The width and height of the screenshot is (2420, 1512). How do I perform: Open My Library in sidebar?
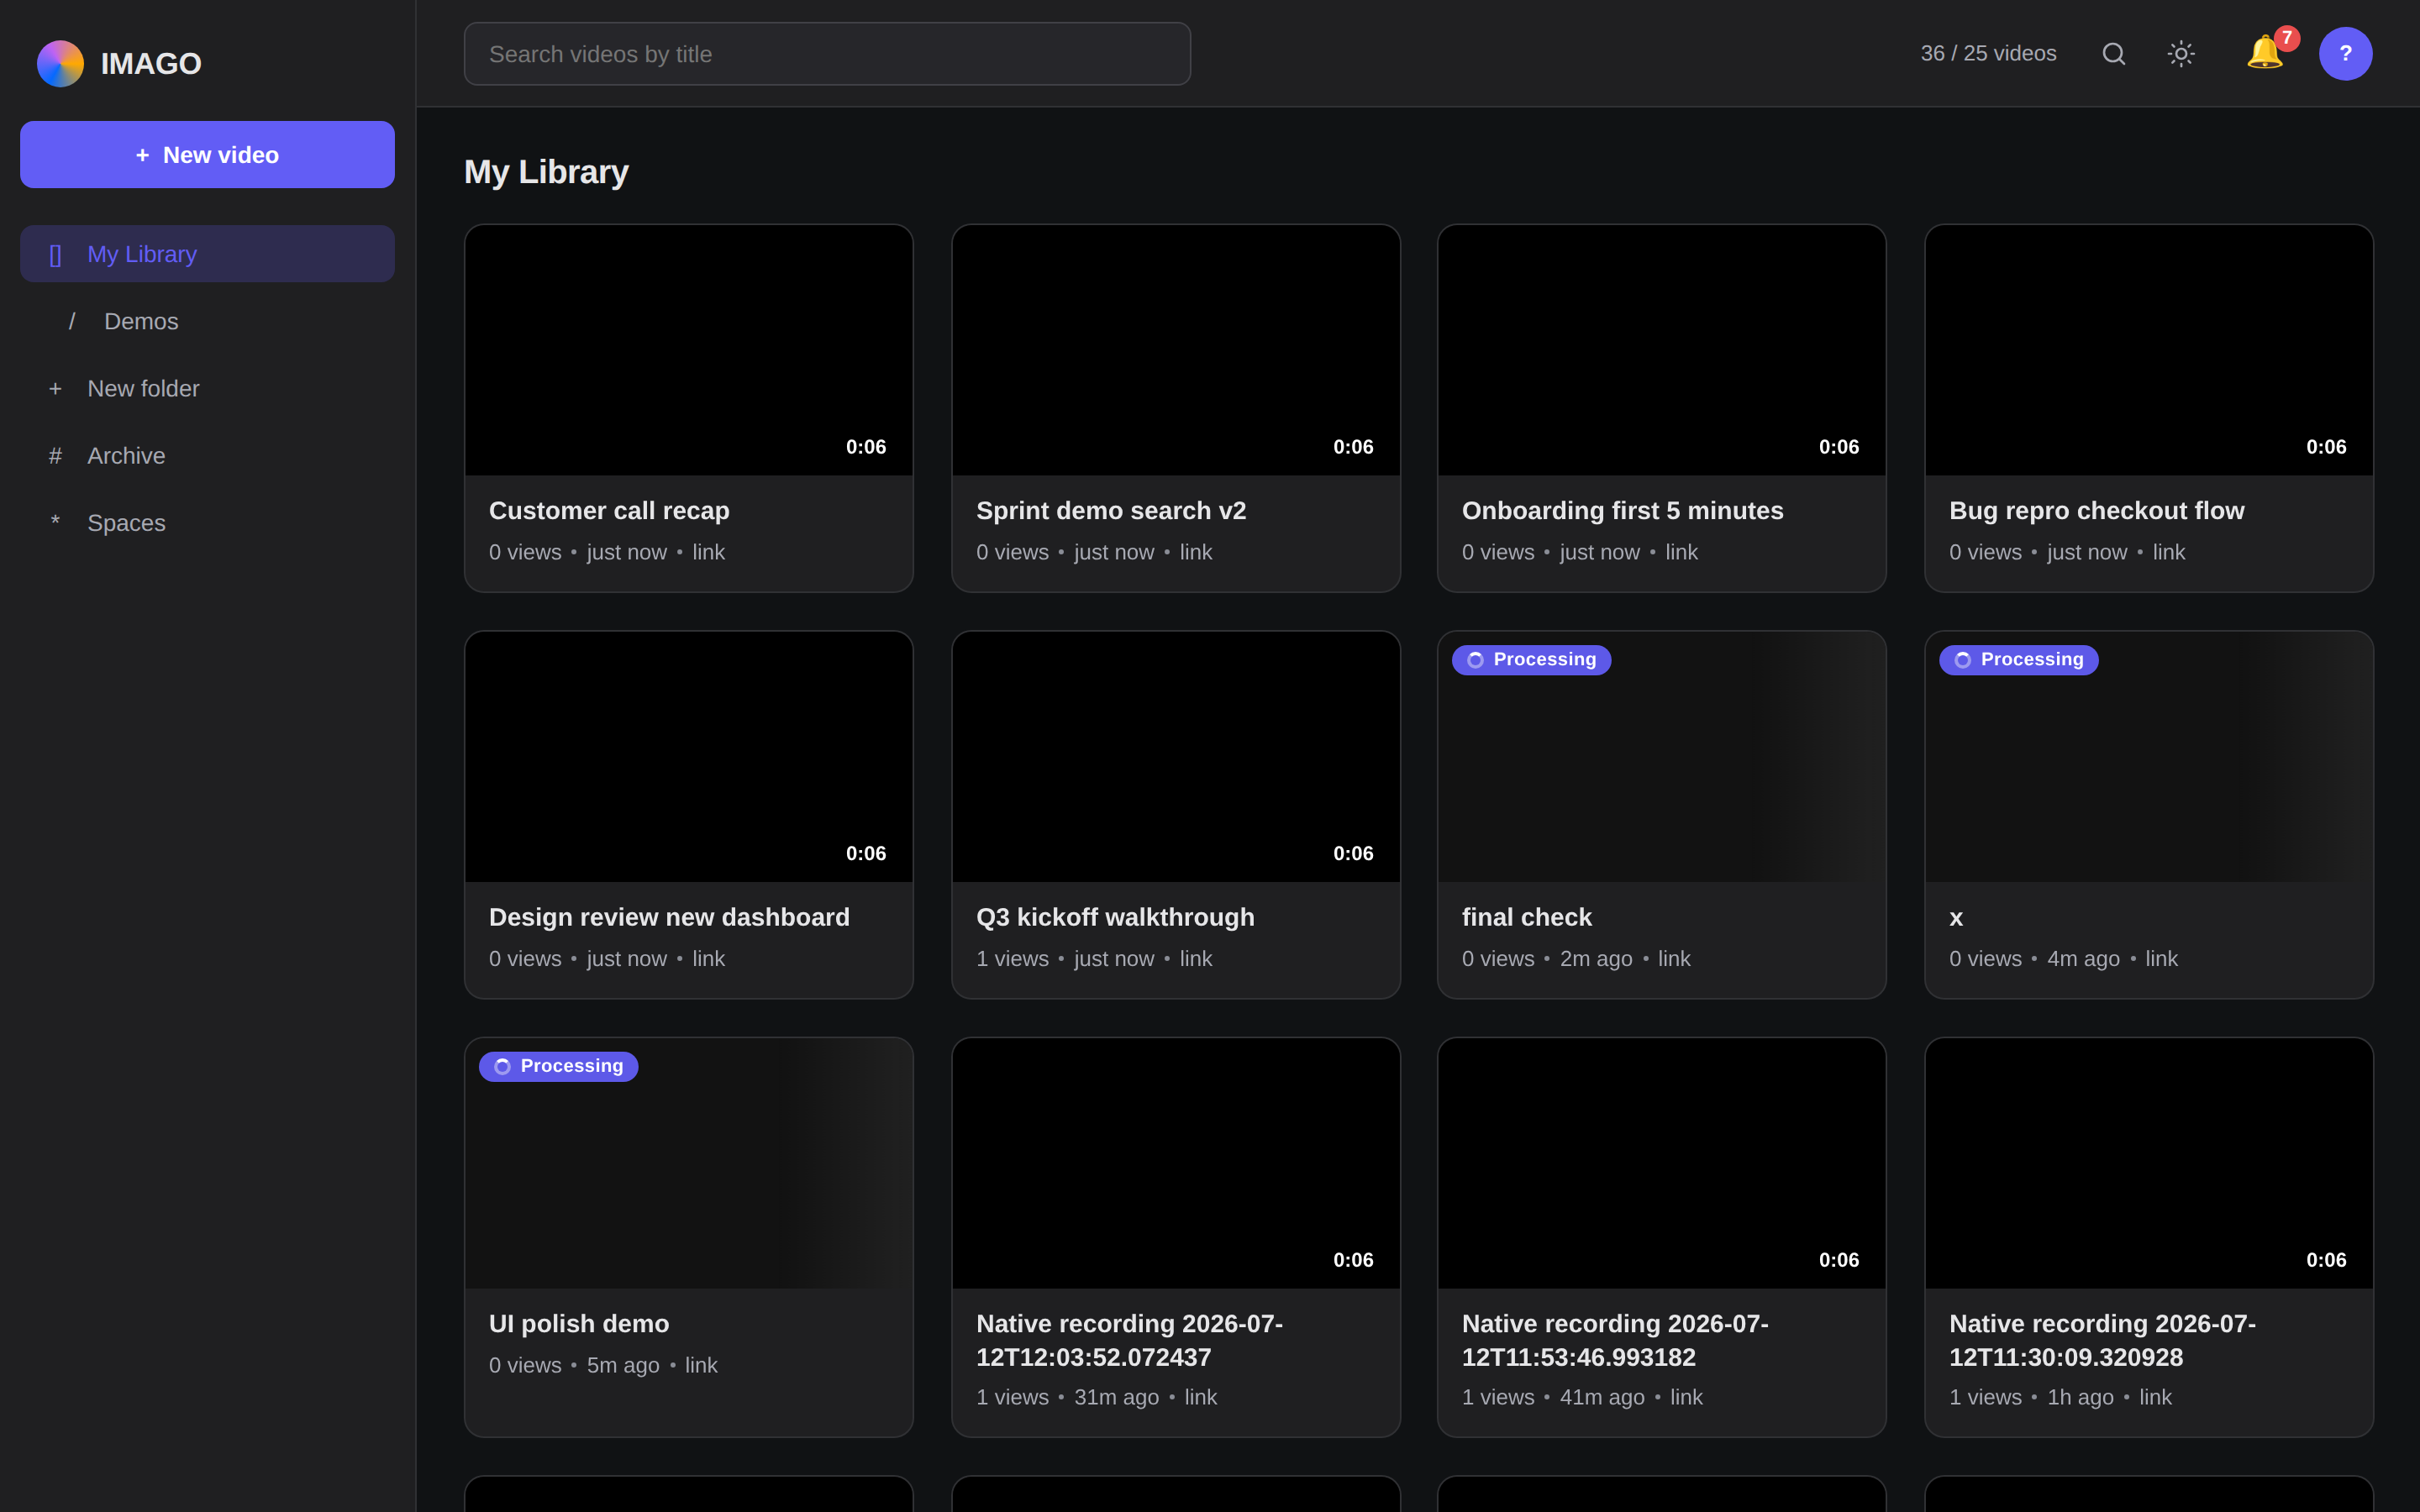tap(207, 254)
